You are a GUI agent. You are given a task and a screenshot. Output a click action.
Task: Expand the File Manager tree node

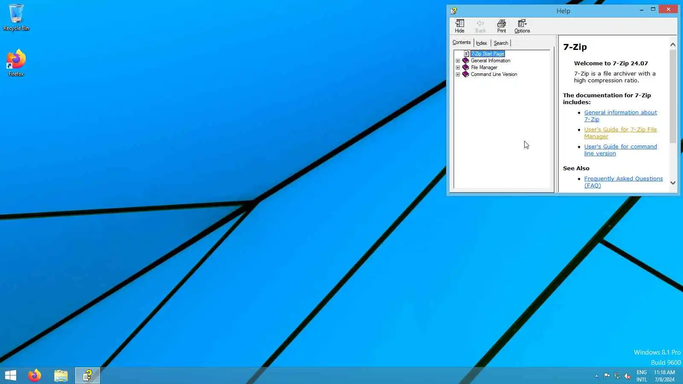pyautogui.click(x=458, y=67)
